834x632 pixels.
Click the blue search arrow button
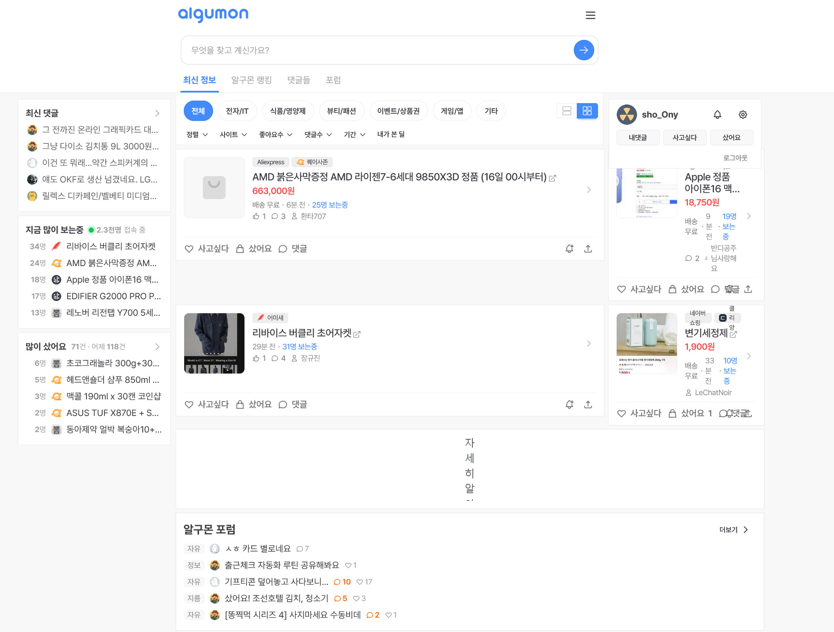584,50
